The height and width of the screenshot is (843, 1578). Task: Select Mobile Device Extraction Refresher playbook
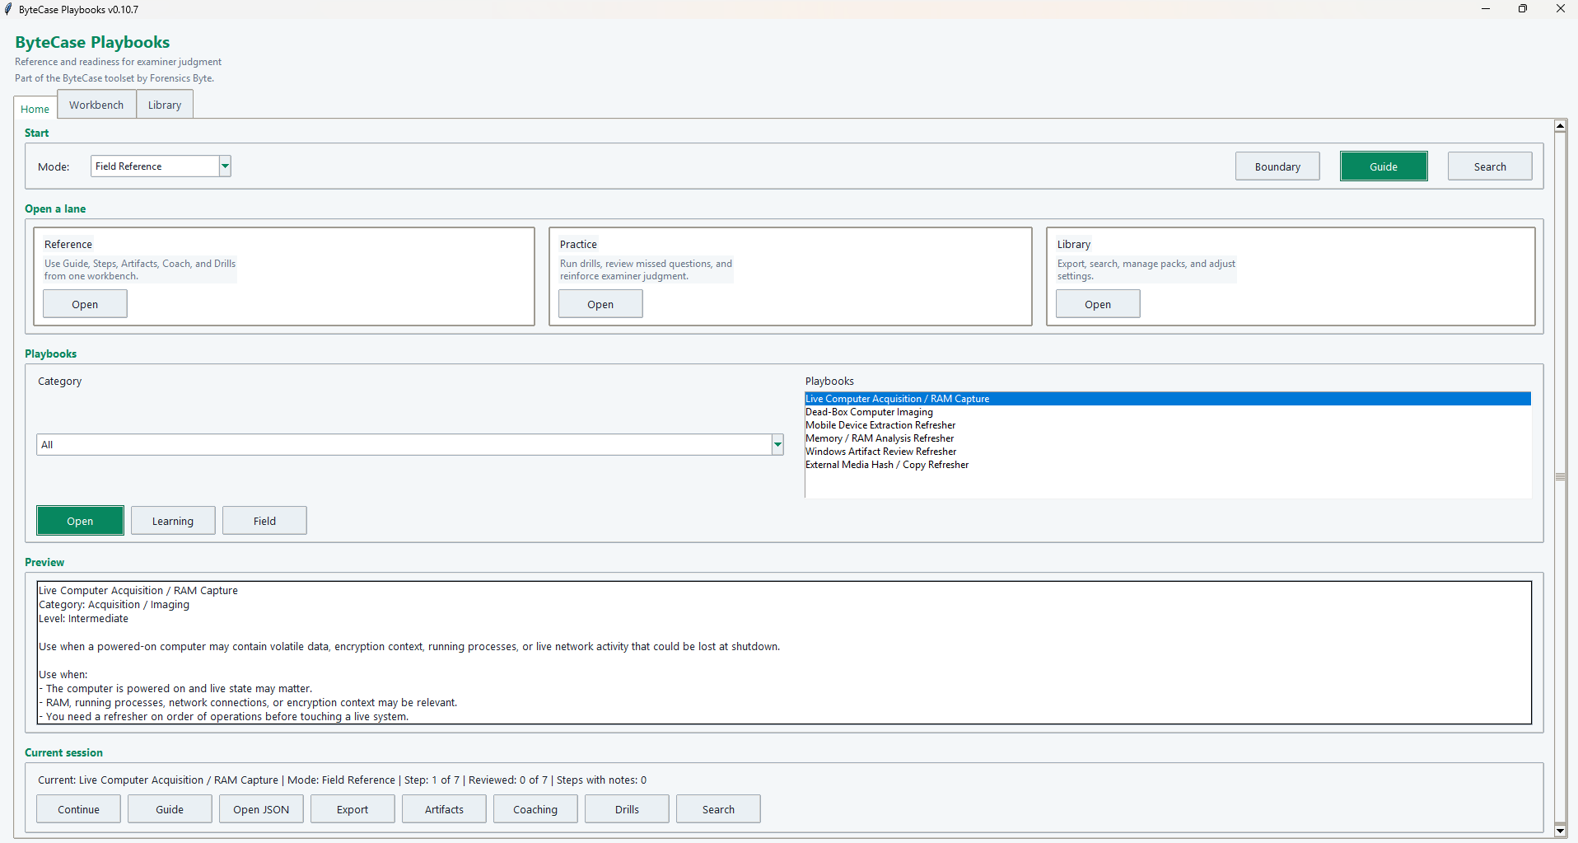[x=1168, y=424]
